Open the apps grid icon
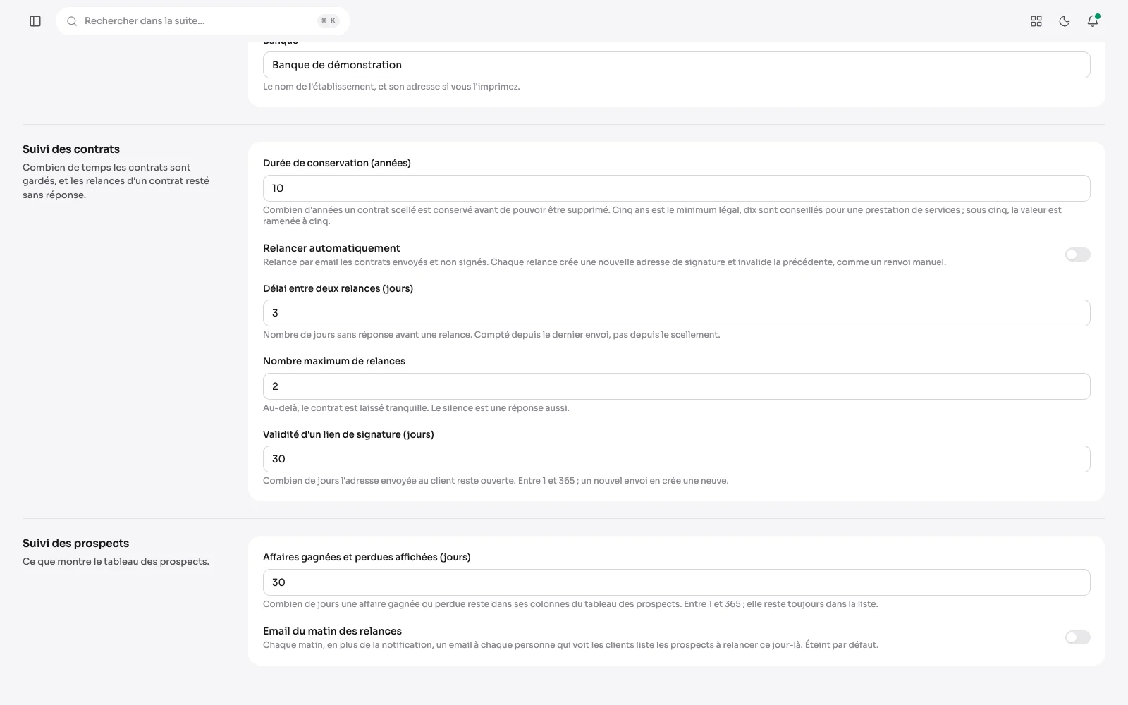1128x705 pixels. [x=1036, y=21]
